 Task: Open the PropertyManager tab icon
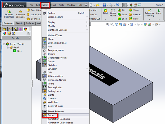(10, 29)
